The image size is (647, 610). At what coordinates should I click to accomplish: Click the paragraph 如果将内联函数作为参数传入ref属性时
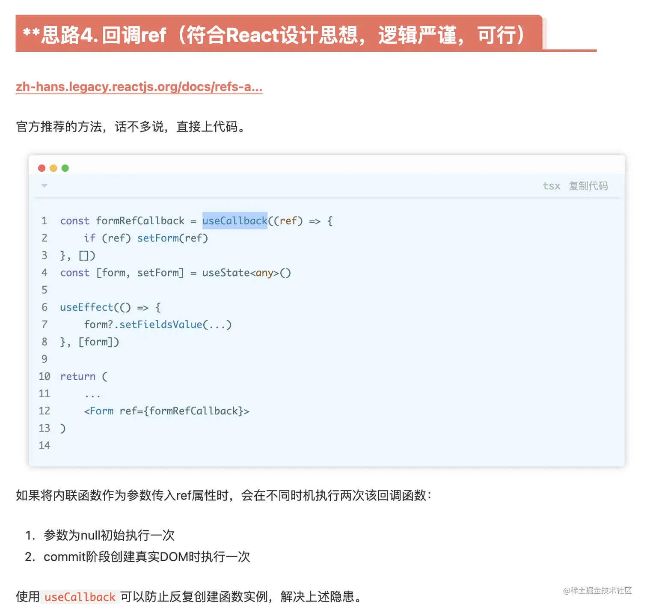[x=224, y=495]
